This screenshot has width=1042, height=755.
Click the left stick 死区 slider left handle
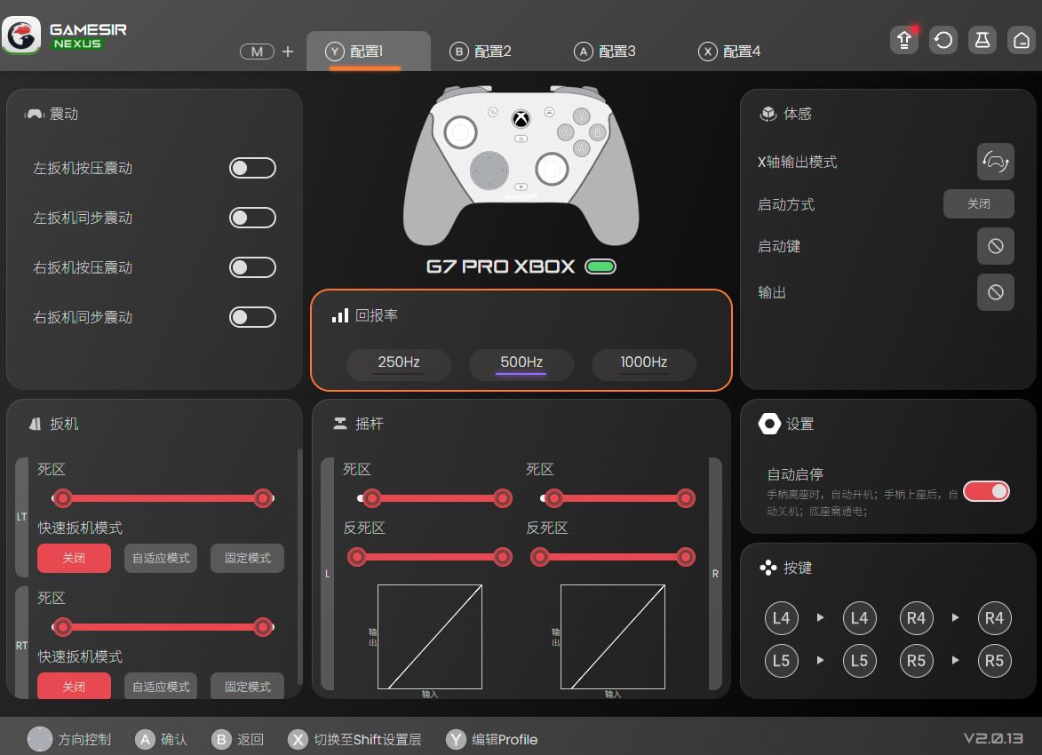tap(372, 497)
